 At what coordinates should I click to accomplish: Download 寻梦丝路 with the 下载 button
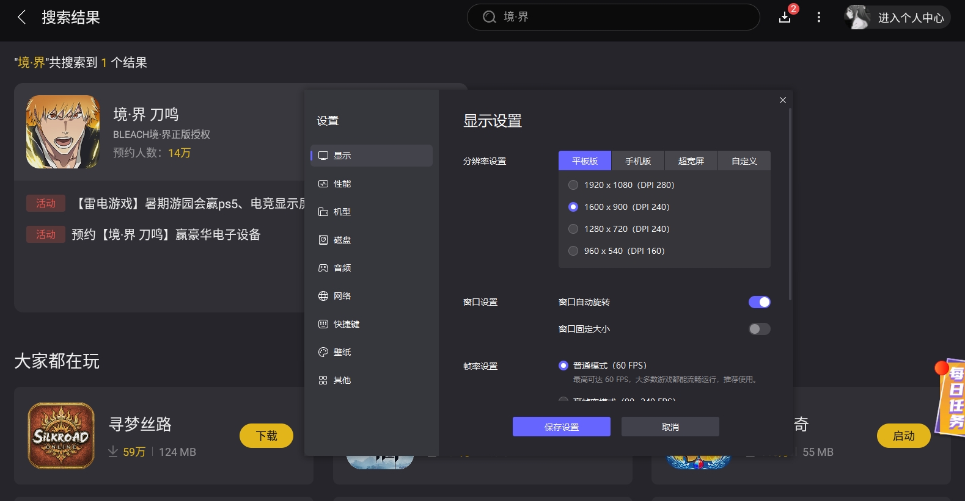coord(266,436)
